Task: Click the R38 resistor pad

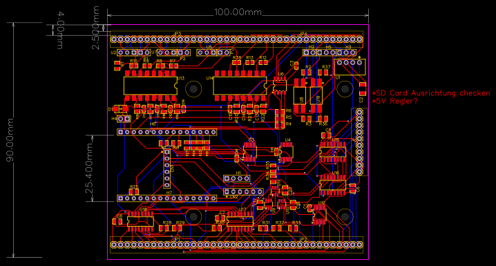Action: coord(237,63)
